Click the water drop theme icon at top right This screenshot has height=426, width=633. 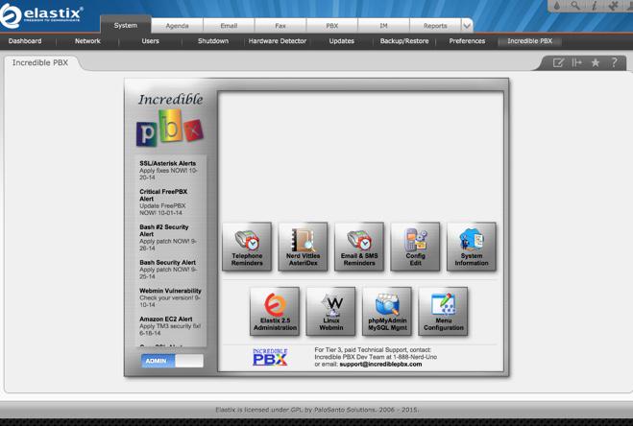[x=557, y=6]
